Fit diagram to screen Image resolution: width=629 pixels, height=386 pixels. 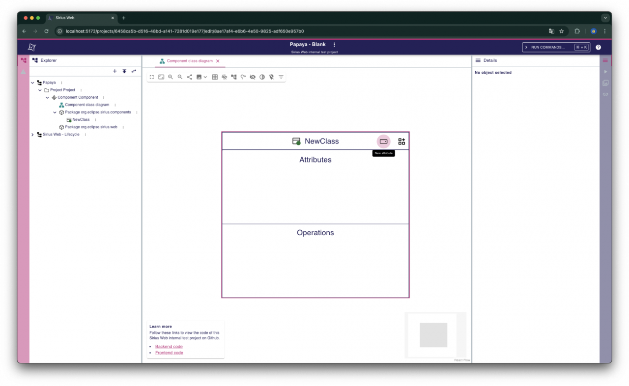click(x=161, y=77)
